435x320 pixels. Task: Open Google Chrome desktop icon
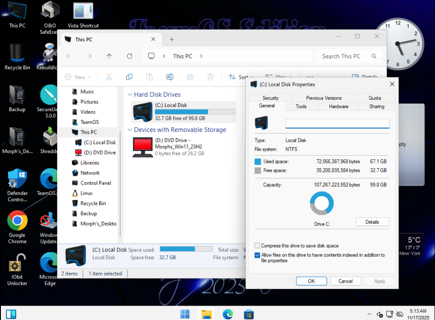pos(17,221)
